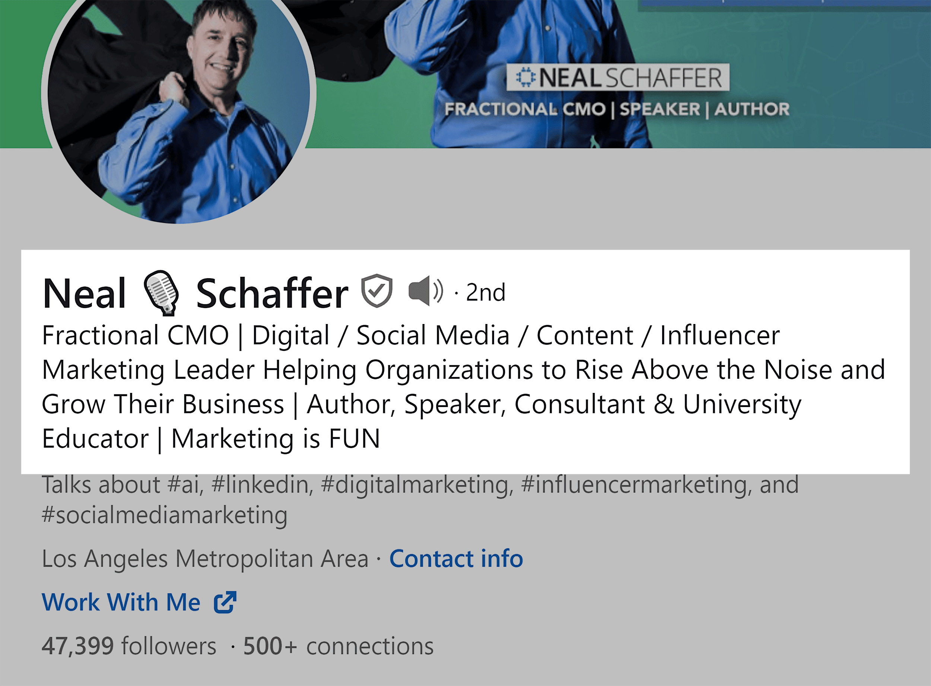Click the Work With Me link
Screen dimensions: 931x686
(121, 602)
